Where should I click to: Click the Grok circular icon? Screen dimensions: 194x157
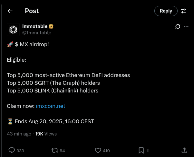point(178,26)
